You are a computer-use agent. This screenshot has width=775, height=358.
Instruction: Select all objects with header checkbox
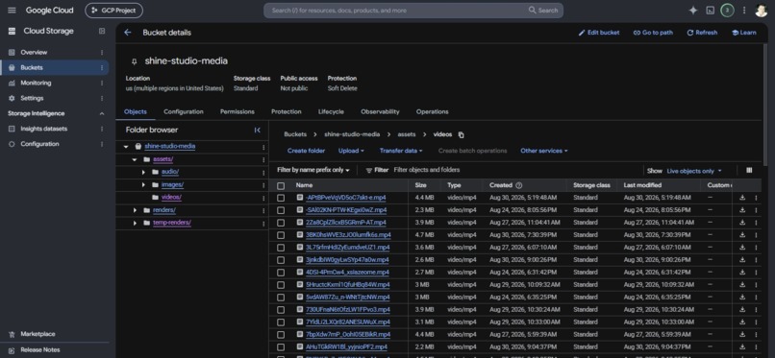click(x=281, y=185)
